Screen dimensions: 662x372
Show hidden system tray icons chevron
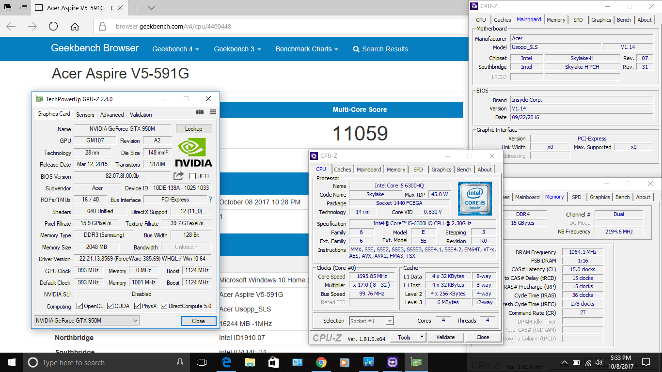(x=564, y=362)
